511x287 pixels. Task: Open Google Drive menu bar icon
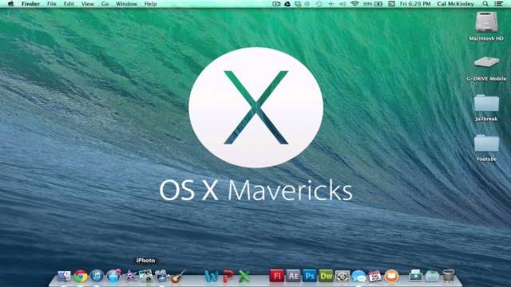287,4
